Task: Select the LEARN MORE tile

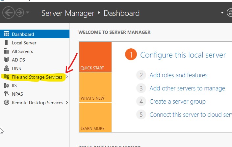Action: point(95,117)
